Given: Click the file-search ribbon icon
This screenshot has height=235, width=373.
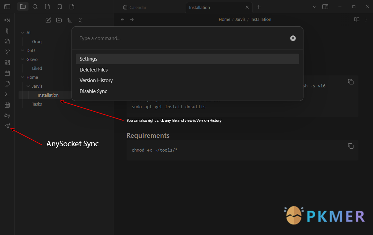Looking at the screenshot, I should (x=7, y=41).
